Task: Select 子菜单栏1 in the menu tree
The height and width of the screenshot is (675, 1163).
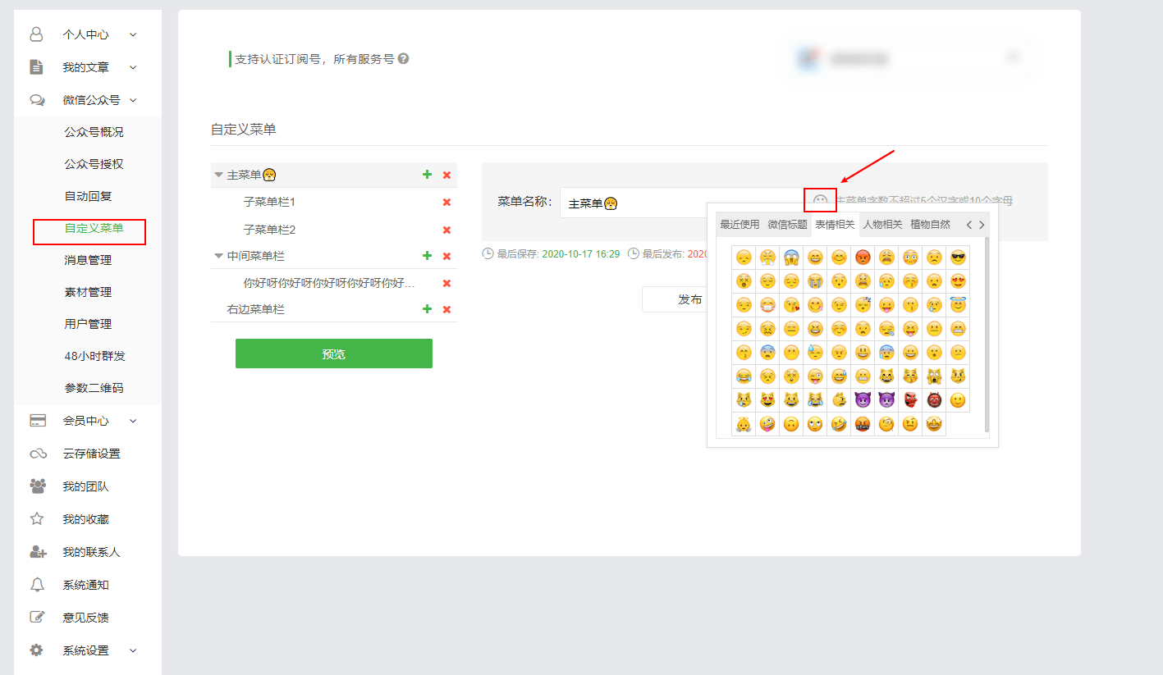Action: pos(269,202)
